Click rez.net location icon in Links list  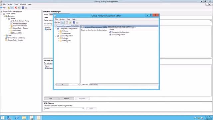pyautogui.click(x=46, y=29)
